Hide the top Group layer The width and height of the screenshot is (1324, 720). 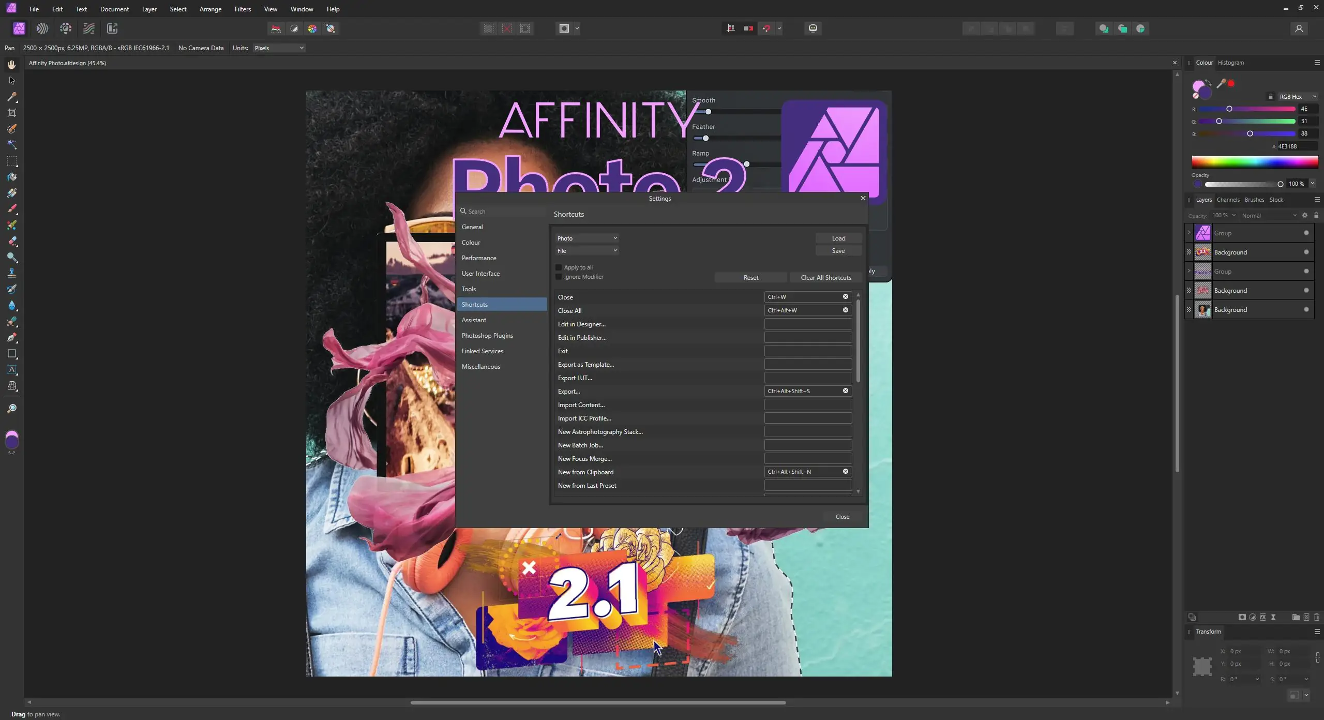pyautogui.click(x=1306, y=233)
